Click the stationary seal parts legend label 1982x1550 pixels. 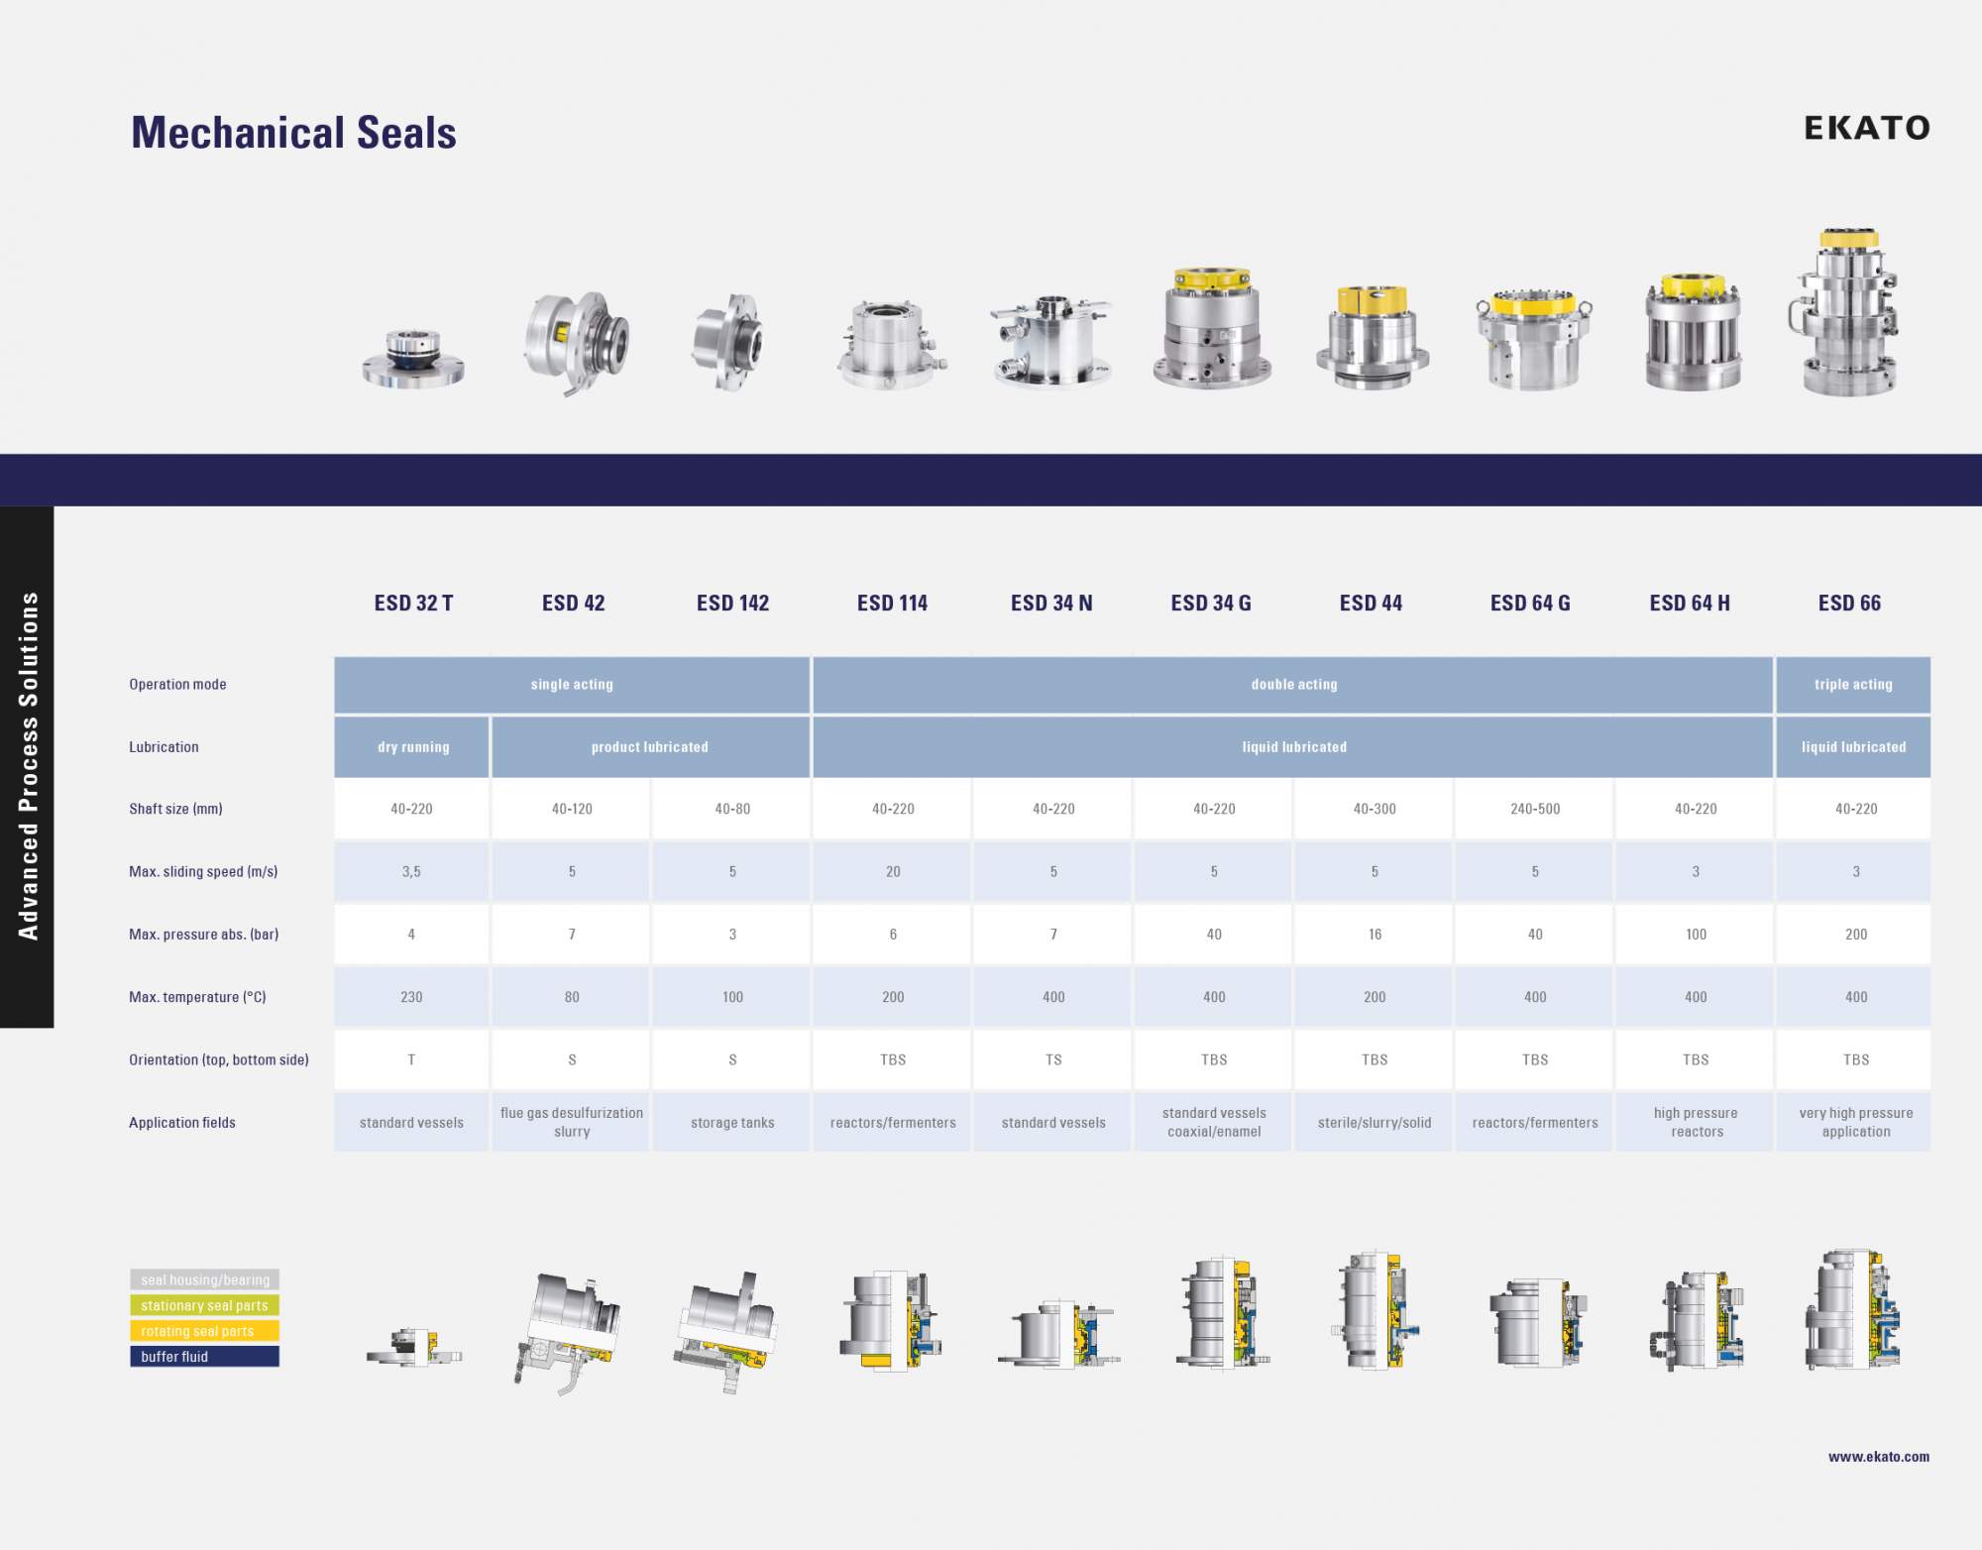pos(204,1304)
